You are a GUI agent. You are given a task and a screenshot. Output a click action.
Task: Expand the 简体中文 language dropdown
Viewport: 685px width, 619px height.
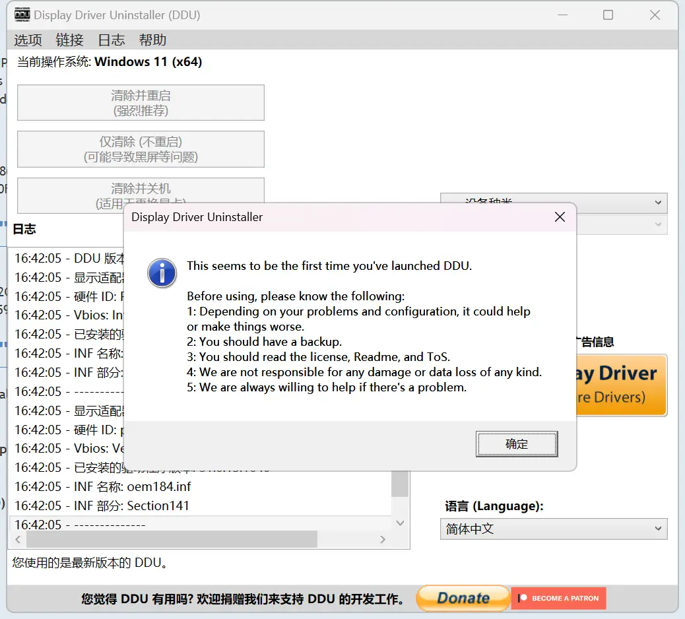(554, 529)
